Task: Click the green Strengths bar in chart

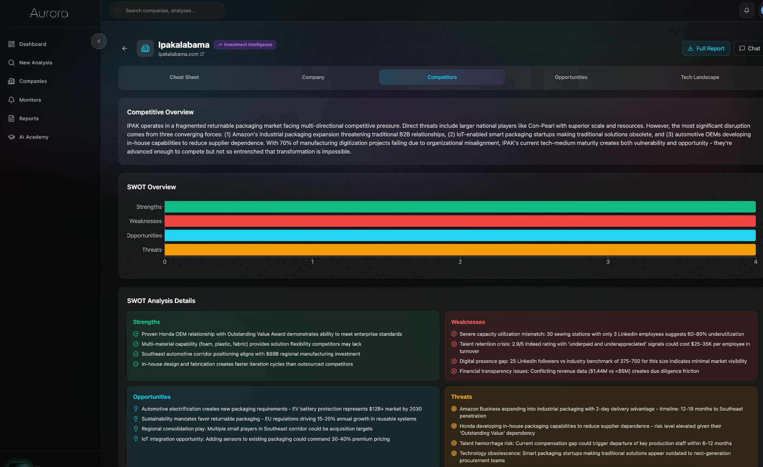Action: point(460,207)
